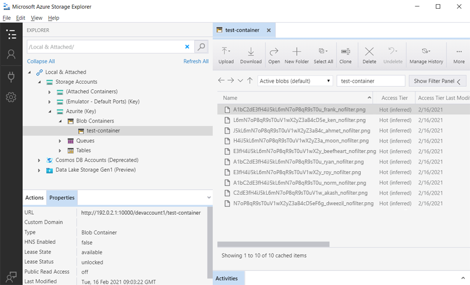Screen dimensions: 470x285
Task: Click the Clone toolbar icon
Action: [x=345, y=55]
